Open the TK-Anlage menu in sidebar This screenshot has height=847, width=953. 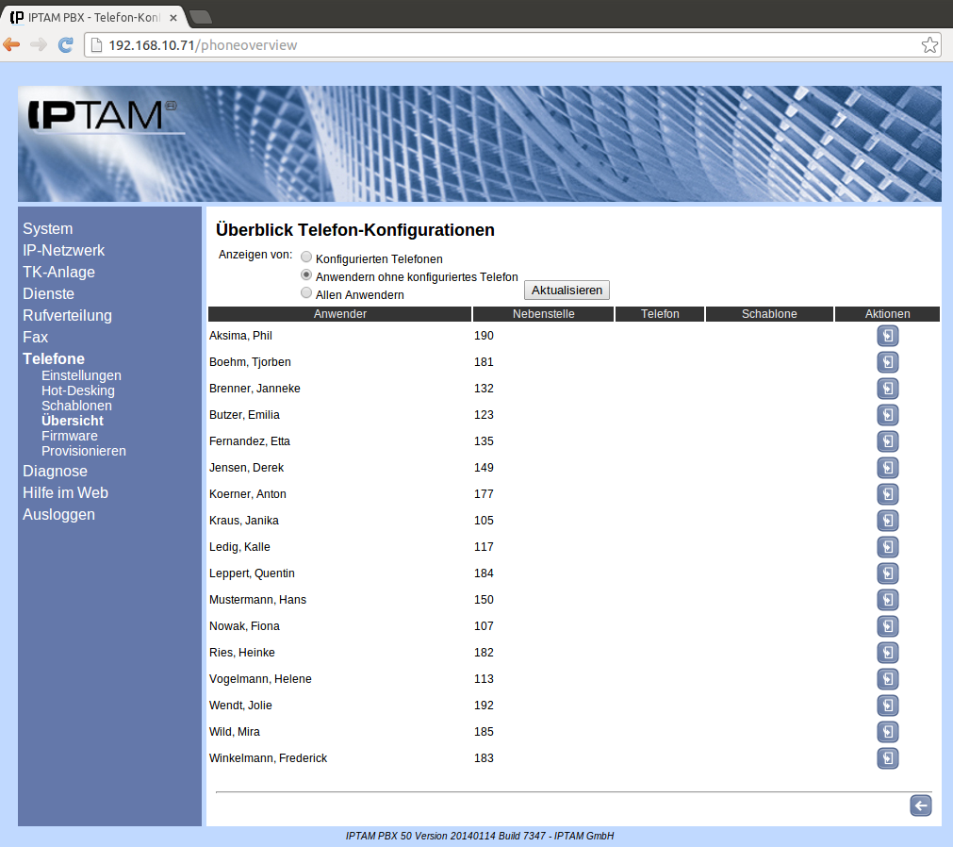[x=58, y=272]
